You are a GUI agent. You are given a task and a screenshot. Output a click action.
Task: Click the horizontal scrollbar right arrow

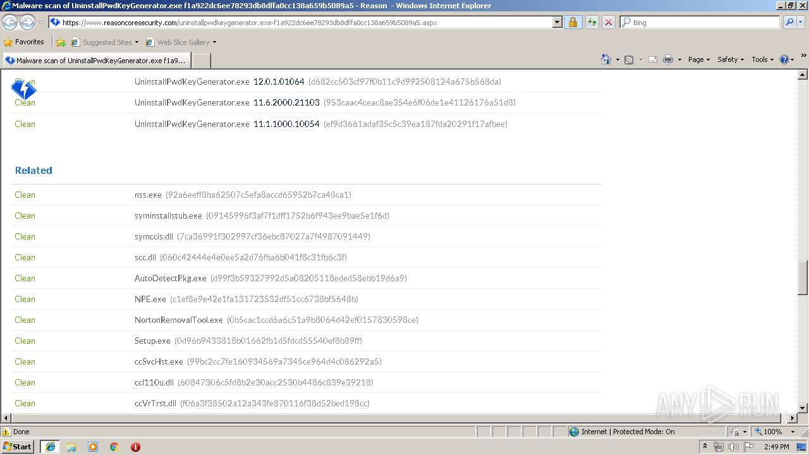793,418
